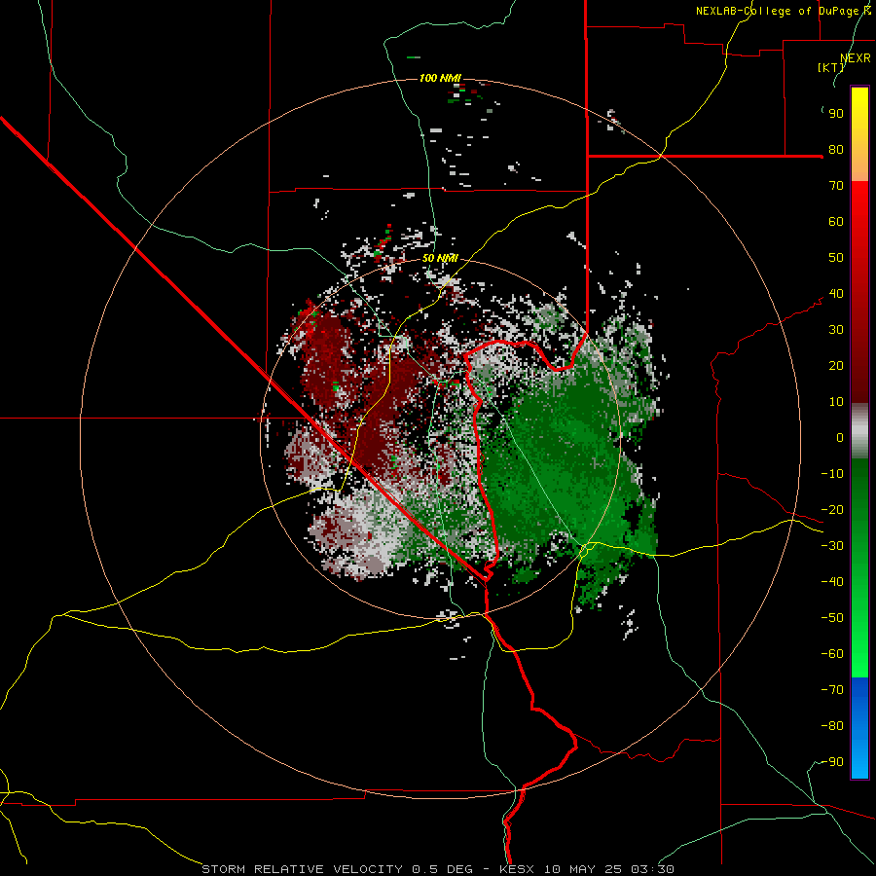The height and width of the screenshot is (876, 876).
Task: Click the 20 value on the velocity scale
Action: coord(836,366)
